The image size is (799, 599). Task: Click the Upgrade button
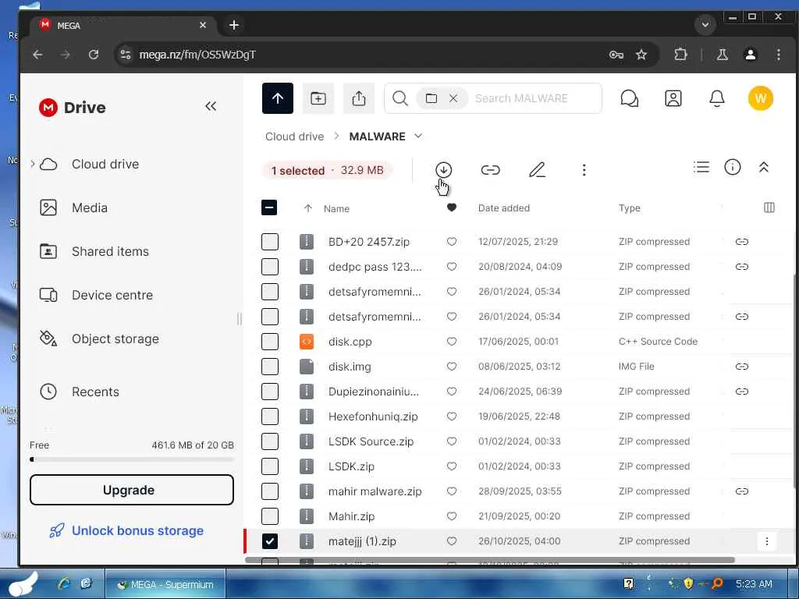coord(131,490)
